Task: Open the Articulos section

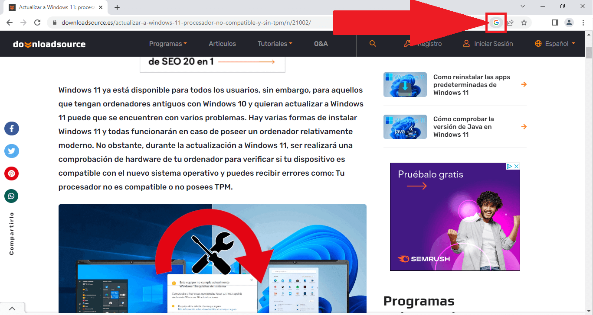Action: 222,44
